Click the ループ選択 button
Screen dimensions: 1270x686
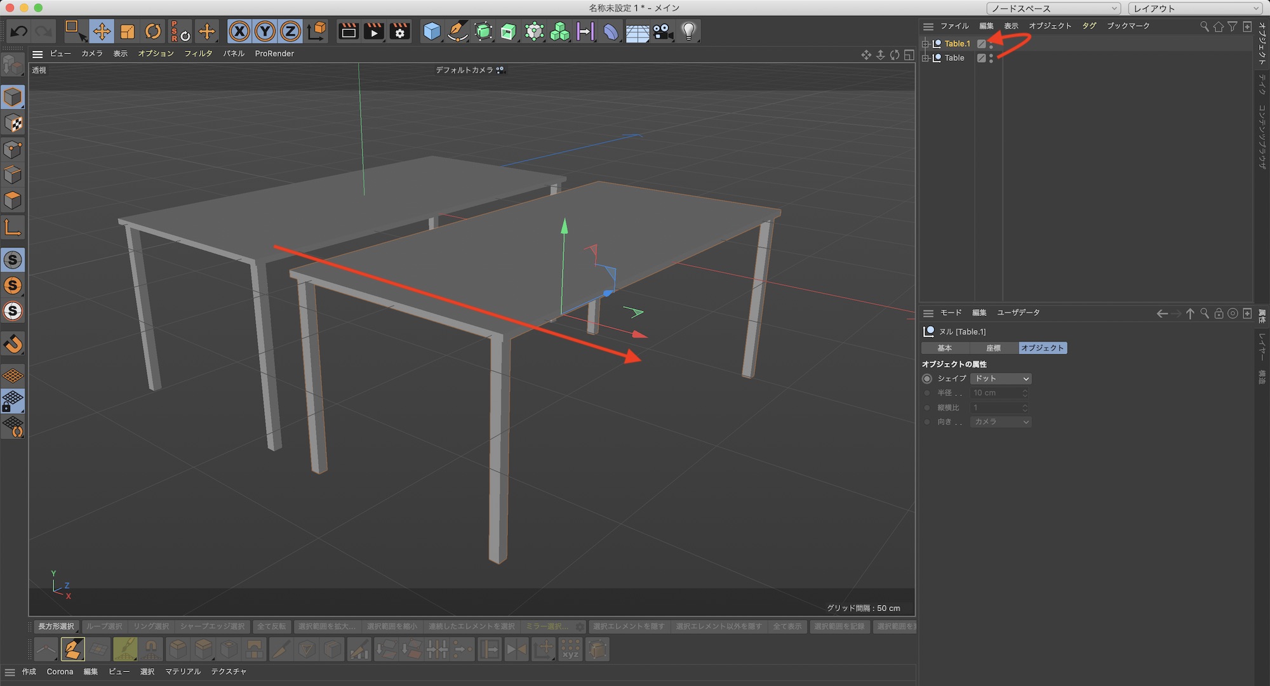[x=104, y=626]
